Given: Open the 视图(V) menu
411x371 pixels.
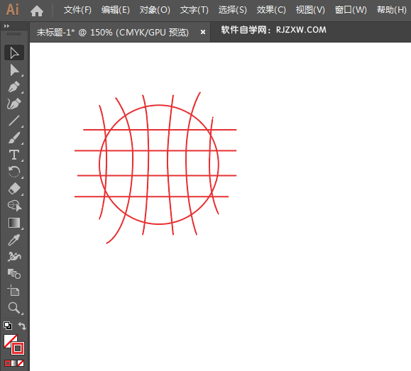Looking at the screenshot, I should (310, 10).
